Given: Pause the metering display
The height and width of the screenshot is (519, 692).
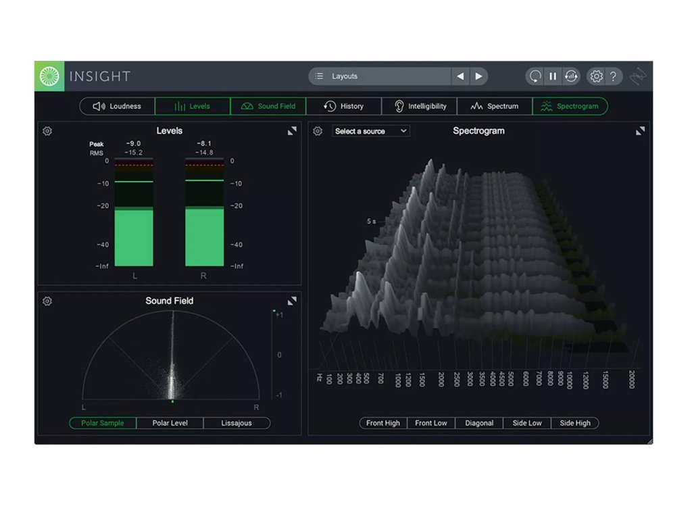Looking at the screenshot, I should point(553,76).
